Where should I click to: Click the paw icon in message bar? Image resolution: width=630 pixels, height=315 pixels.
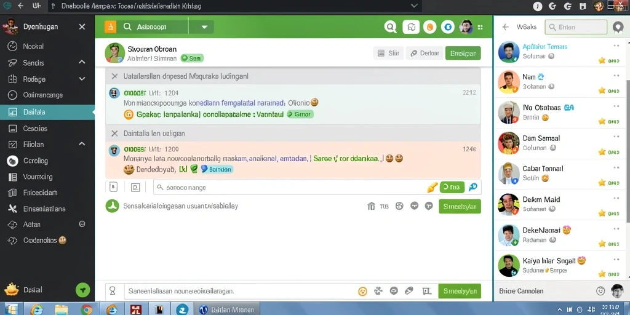point(378,291)
